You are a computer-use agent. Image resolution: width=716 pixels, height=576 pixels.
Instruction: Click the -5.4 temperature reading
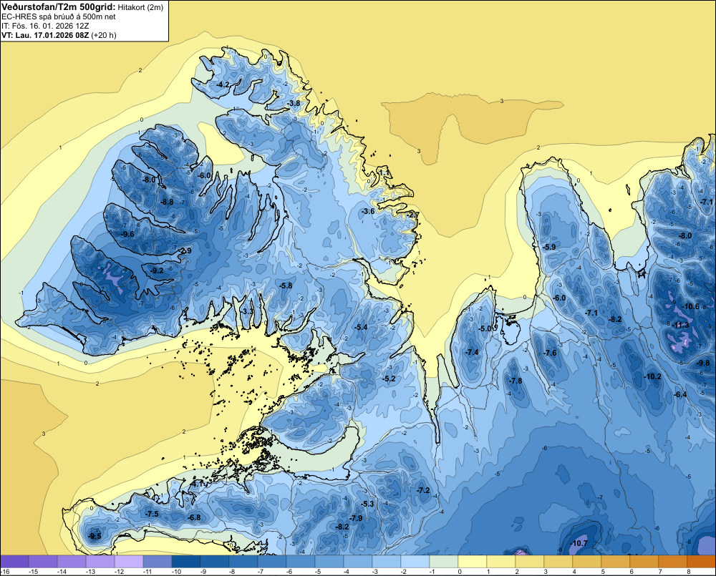(x=361, y=327)
